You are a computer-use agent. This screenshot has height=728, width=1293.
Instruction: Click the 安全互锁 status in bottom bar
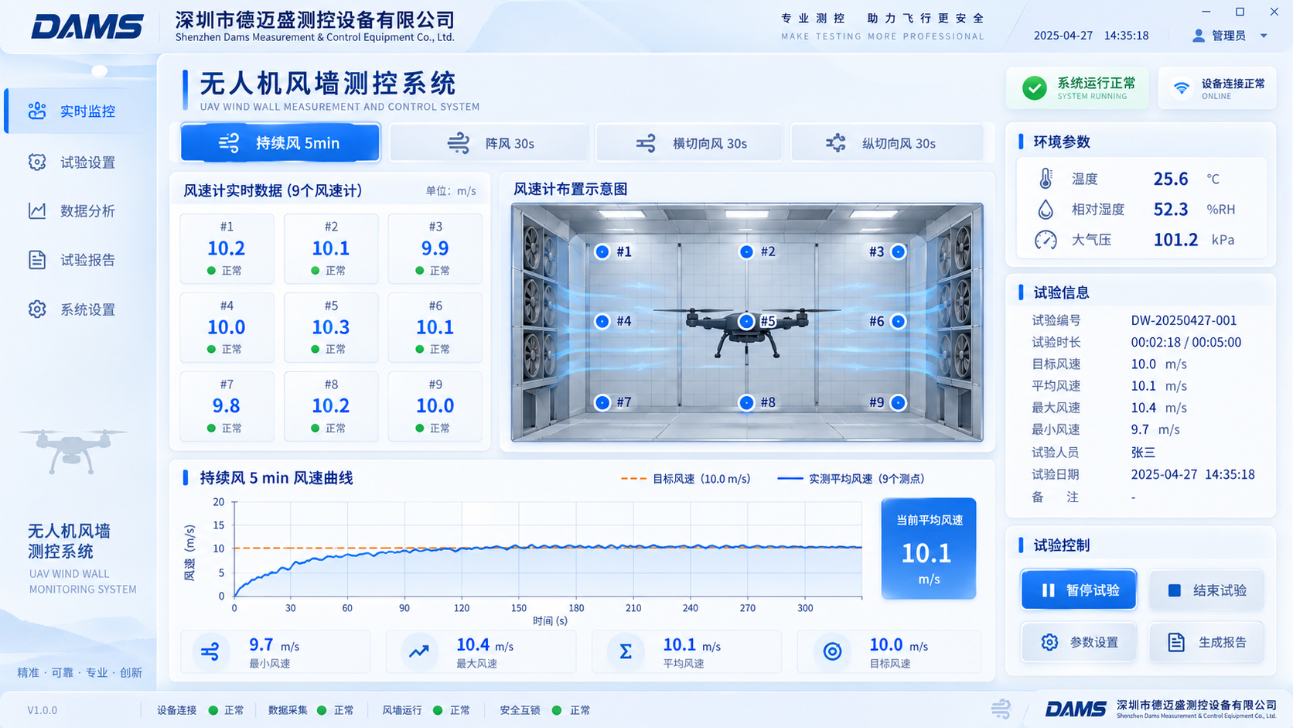pos(544,710)
